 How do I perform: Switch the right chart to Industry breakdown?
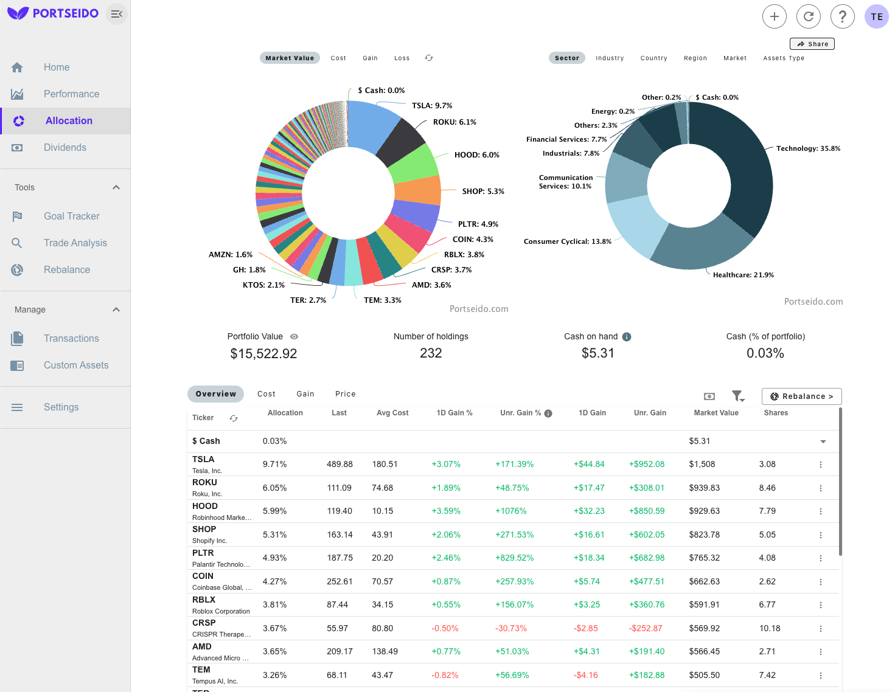pos(610,58)
